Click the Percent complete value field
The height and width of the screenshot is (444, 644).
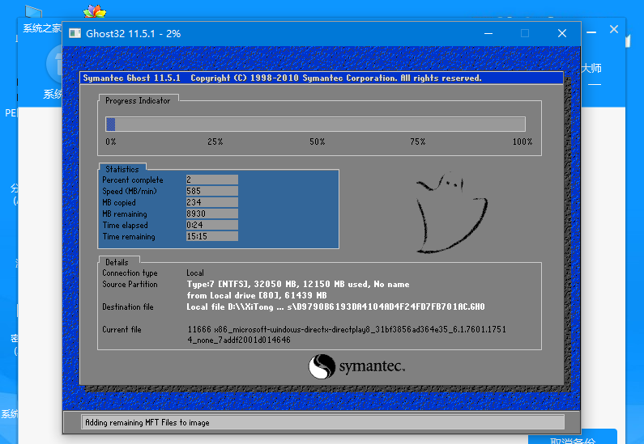[211, 180]
